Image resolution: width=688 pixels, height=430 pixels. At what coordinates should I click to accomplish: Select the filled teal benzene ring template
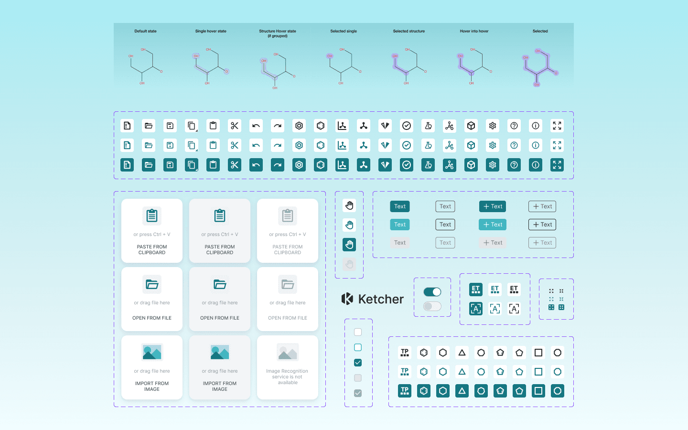coord(424,391)
